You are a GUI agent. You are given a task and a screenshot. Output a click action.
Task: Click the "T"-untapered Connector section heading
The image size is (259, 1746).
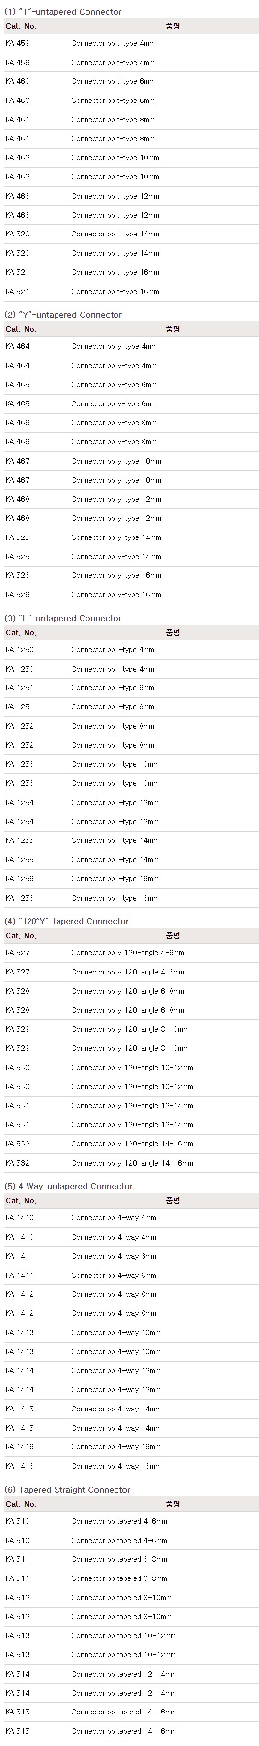coord(63,12)
